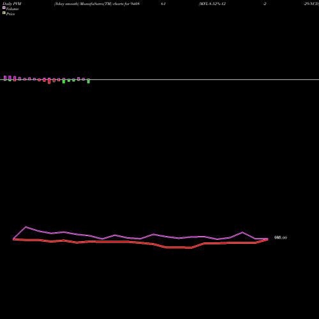The height and width of the screenshot is (319, 319).
Task: Click the lowest dip of the red price line
Action: click(x=191, y=248)
